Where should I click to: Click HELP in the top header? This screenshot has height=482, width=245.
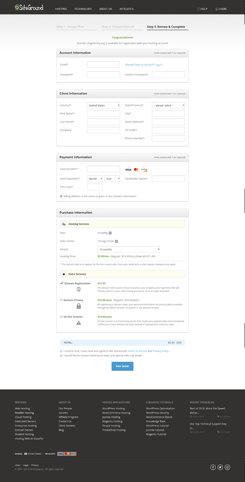point(202,9)
